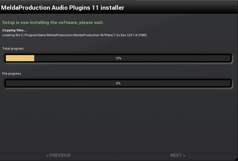The width and height of the screenshot is (238, 161).
Task: Click the Total progress bar
Action: [x=118, y=58]
